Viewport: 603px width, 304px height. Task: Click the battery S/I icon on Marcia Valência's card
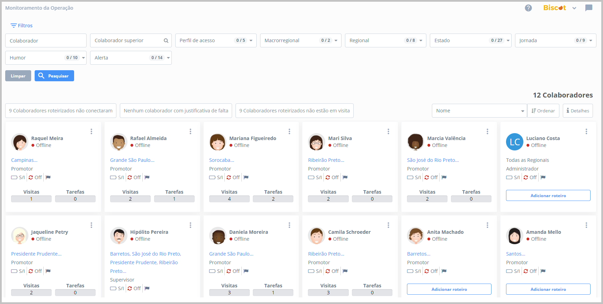tap(410, 177)
